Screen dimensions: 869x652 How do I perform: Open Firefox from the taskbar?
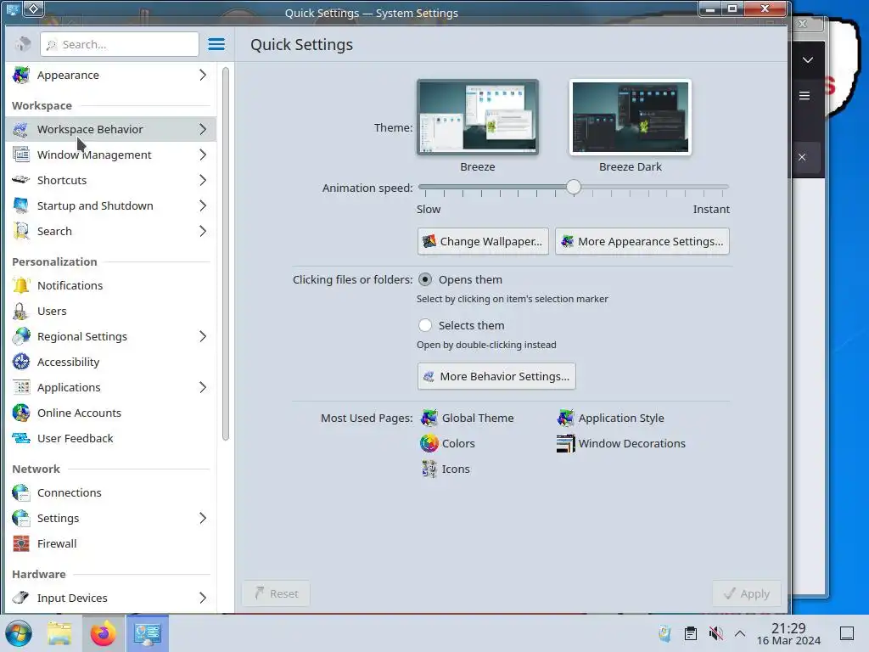(x=103, y=633)
